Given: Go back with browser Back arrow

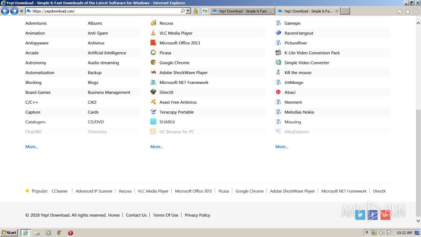Looking at the screenshot, I should pos(5,11).
